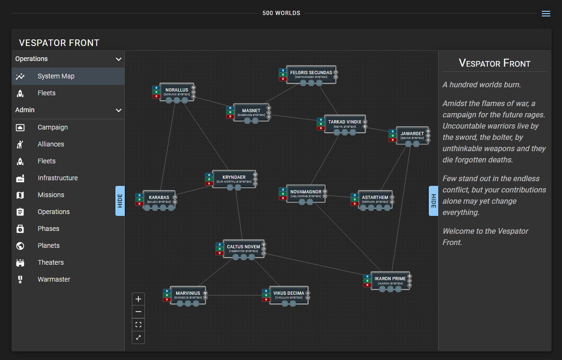Collapse the Operations section chevron
Image resolution: width=562 pixels, height=360 pixels.
click(119, 59)
